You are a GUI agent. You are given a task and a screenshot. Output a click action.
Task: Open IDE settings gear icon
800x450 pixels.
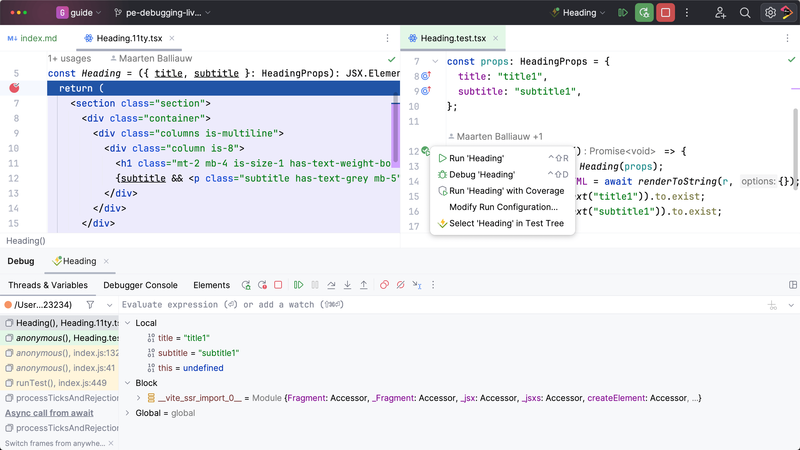pyautogui.click(x=770, y=12)
